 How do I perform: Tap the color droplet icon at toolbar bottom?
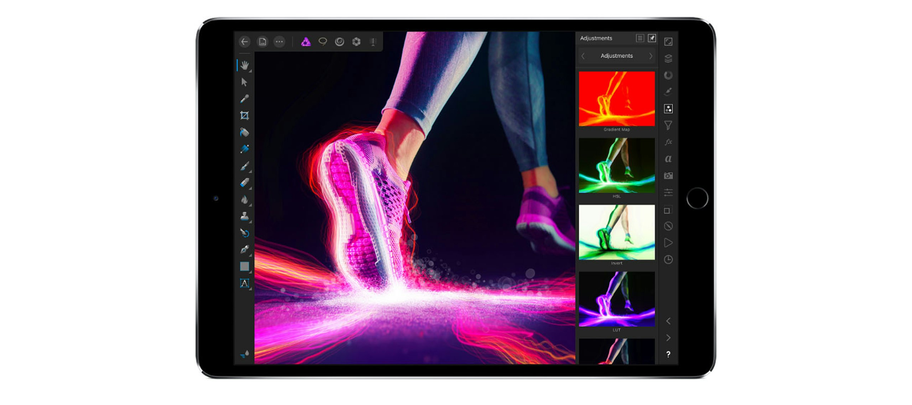[x=245, y=353]
